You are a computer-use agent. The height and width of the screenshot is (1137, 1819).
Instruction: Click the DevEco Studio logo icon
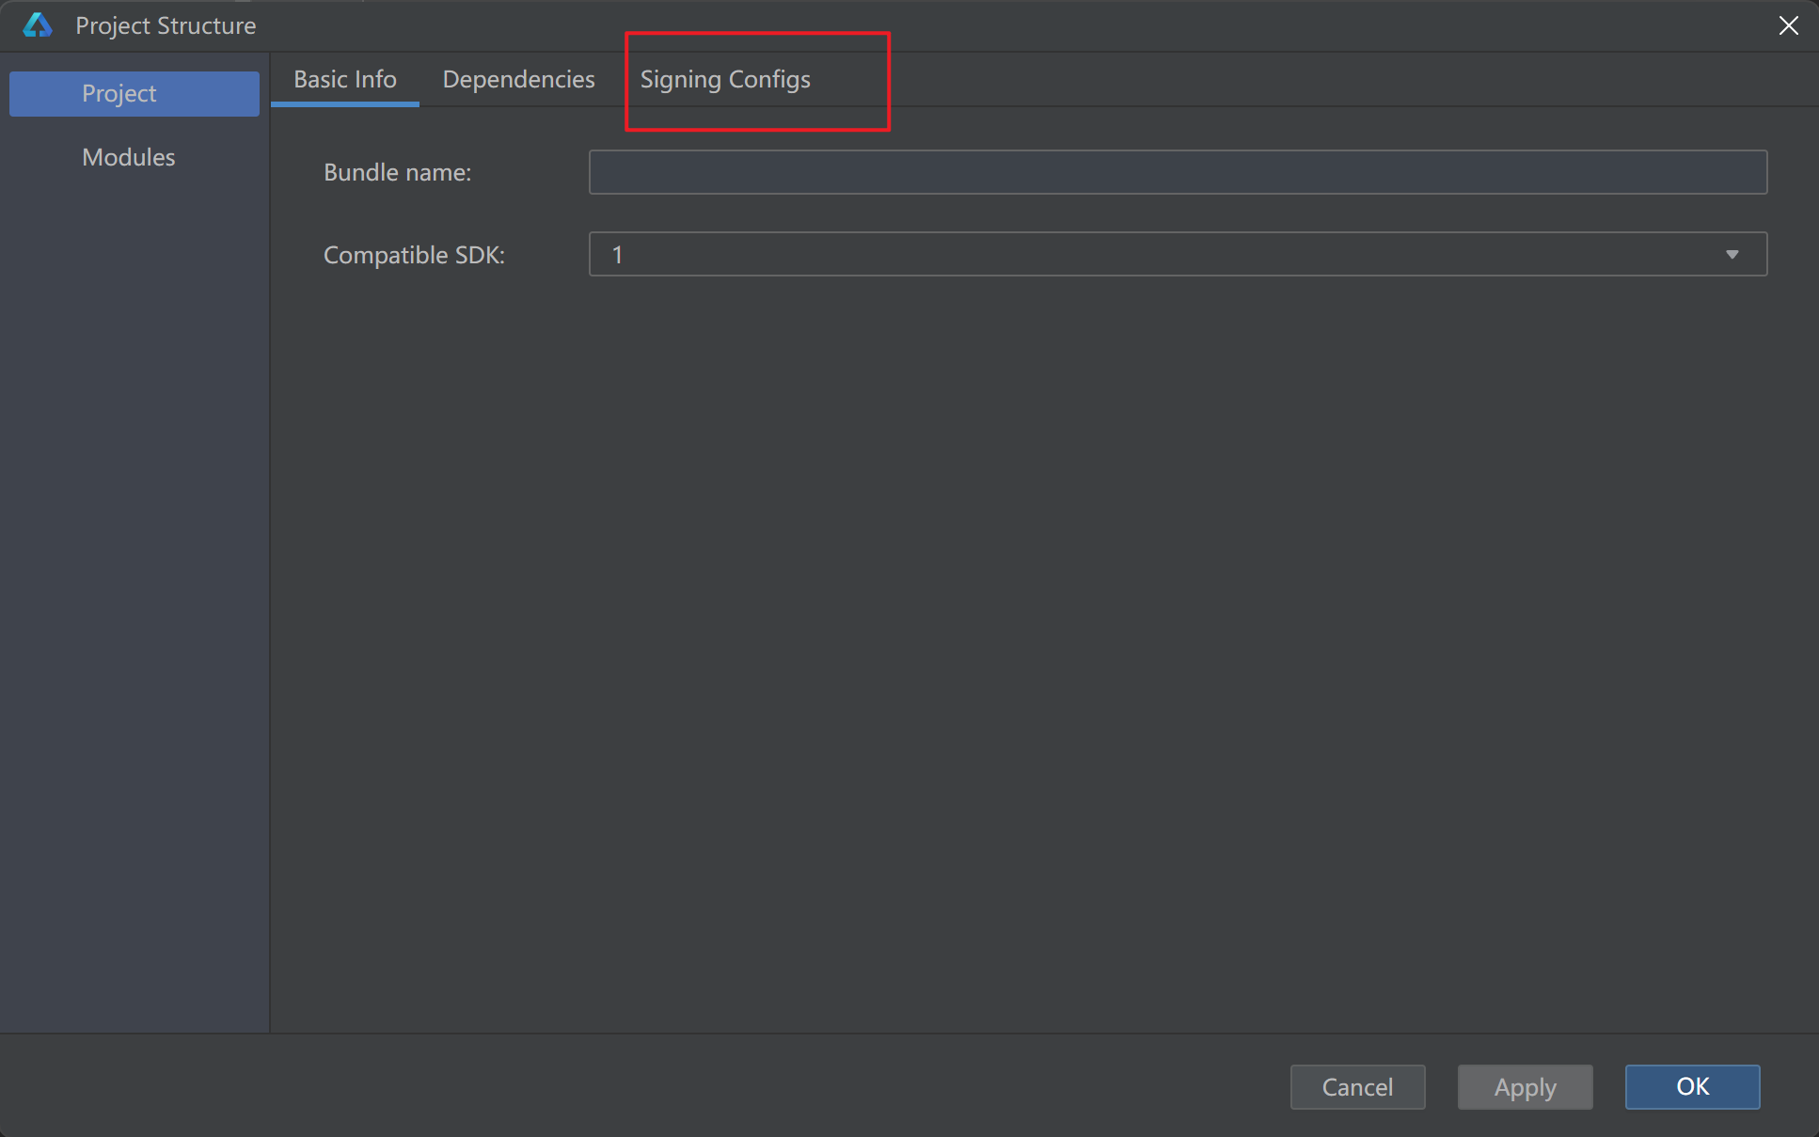[38, 25]
